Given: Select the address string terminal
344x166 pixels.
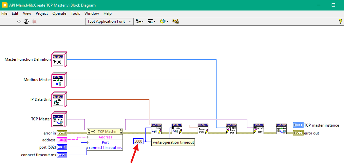Looking at the screenshot, I should point(62,140).
